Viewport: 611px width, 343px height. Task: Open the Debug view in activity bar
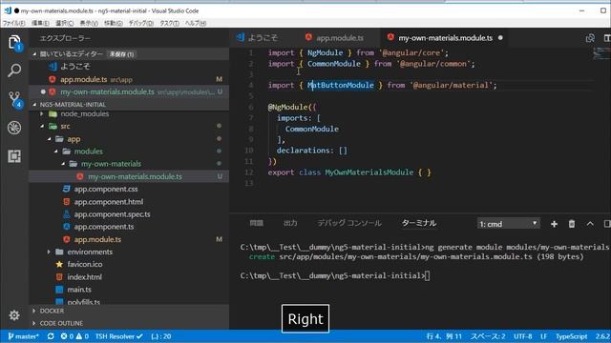(x=14, y=128)
